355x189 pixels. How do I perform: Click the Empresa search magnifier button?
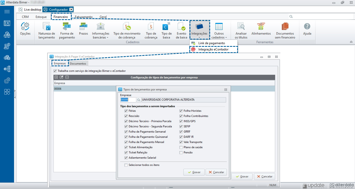coord(139,100)
